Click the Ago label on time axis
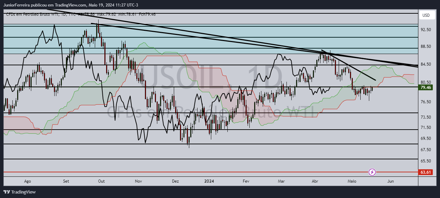 click(28, 181)
